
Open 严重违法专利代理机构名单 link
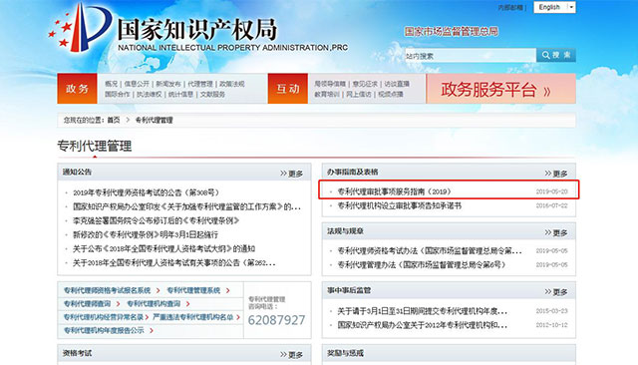tap(192, 317)
